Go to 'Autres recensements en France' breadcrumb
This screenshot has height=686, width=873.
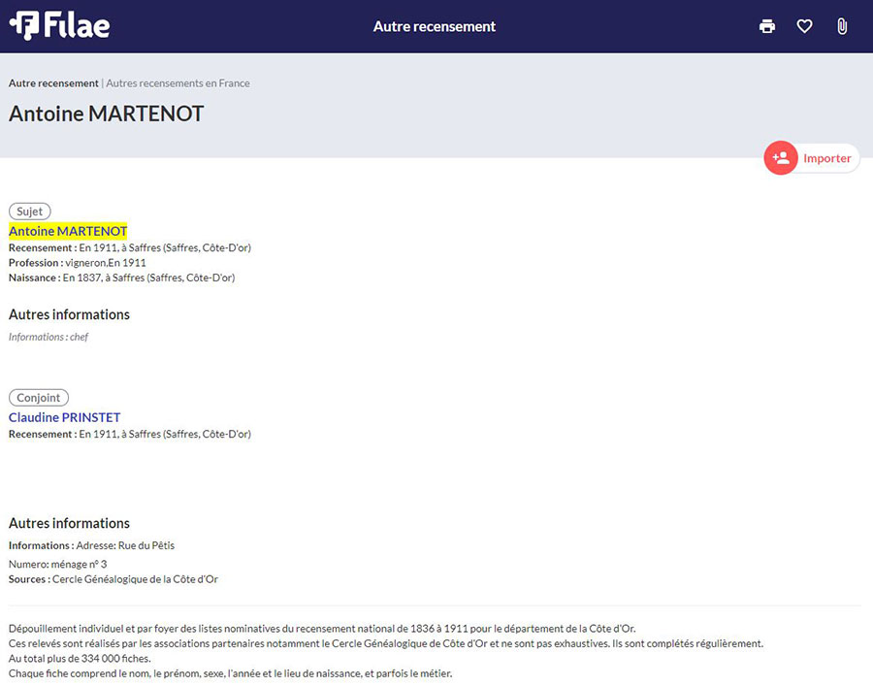178,83
